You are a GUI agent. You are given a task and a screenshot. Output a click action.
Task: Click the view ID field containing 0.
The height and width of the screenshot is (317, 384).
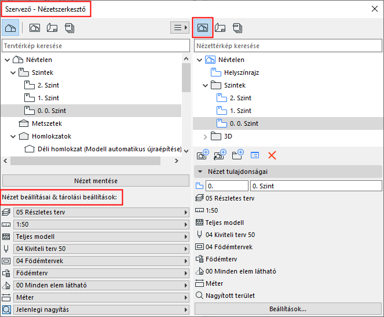[227, 186]
